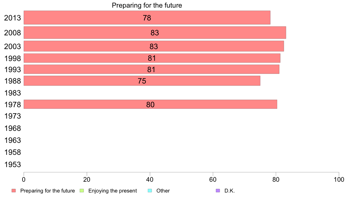Click the red Preparing for the future swatch
Image resolution: width=347 pixels, height=215 pixels.
[14, 191]
